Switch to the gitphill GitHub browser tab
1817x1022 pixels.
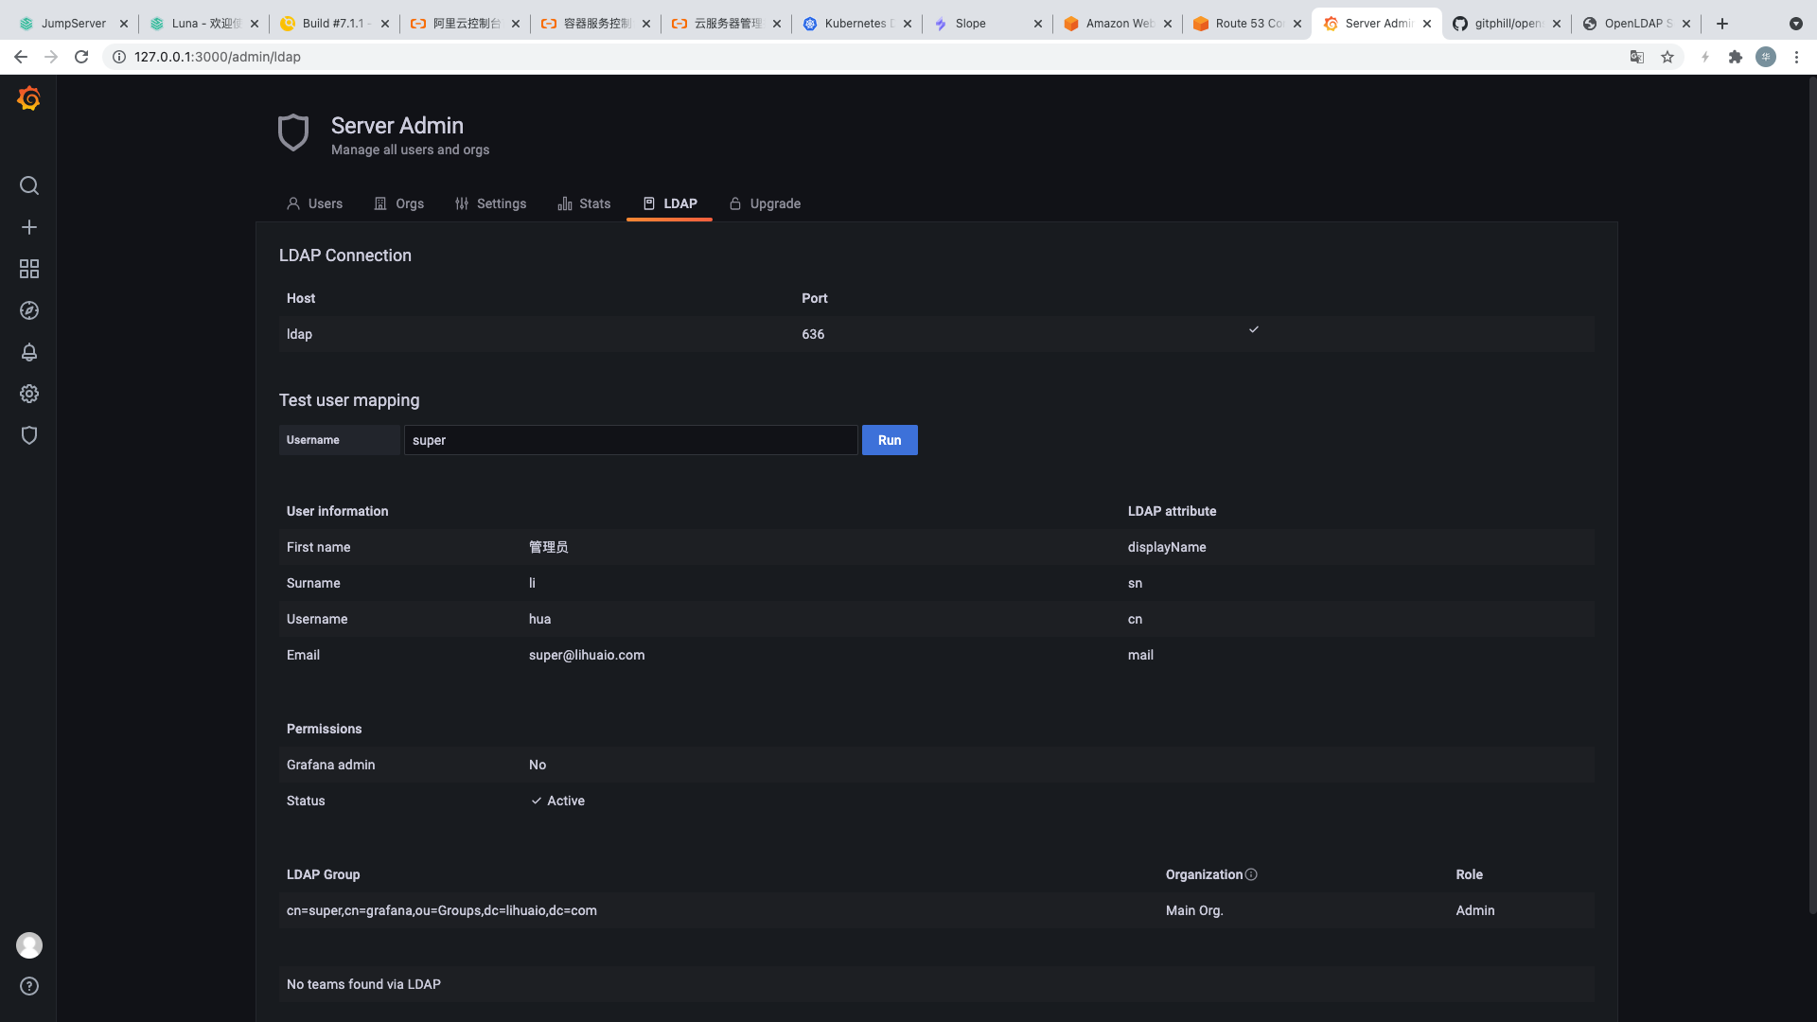pos(1507,24)
